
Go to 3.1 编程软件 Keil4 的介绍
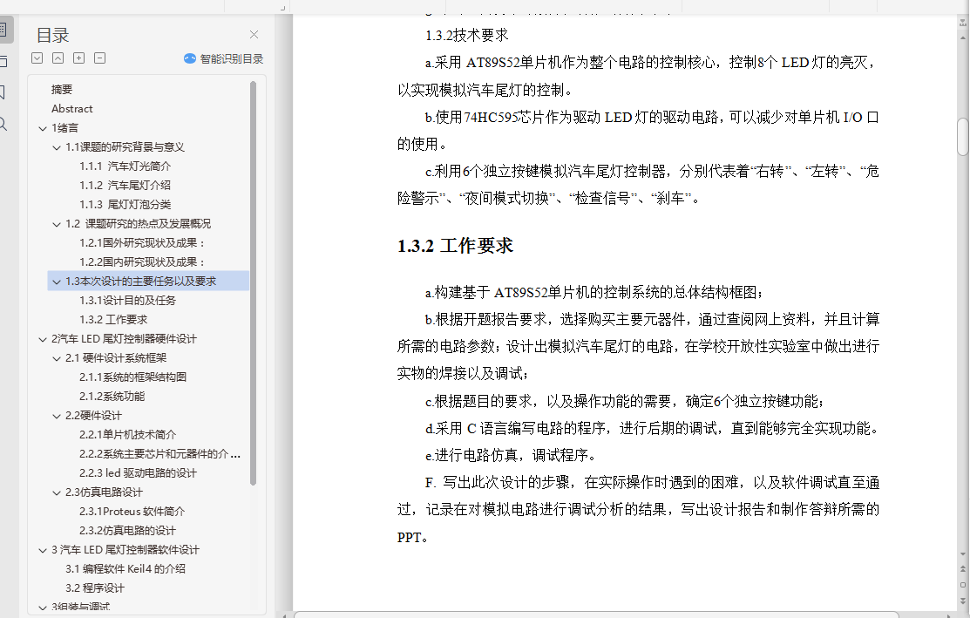[x=125, y=568]
